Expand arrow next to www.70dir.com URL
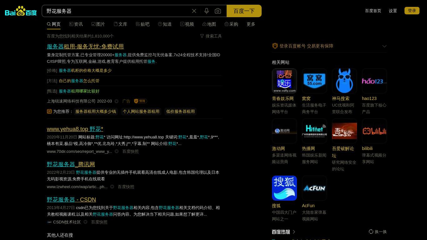 [x=117, y=151]
